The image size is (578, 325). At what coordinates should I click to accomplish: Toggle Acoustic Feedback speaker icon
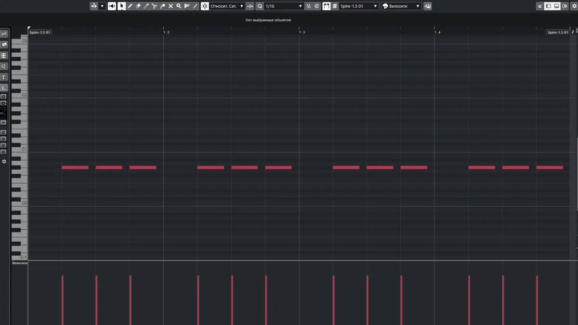[x=112, y=6]
